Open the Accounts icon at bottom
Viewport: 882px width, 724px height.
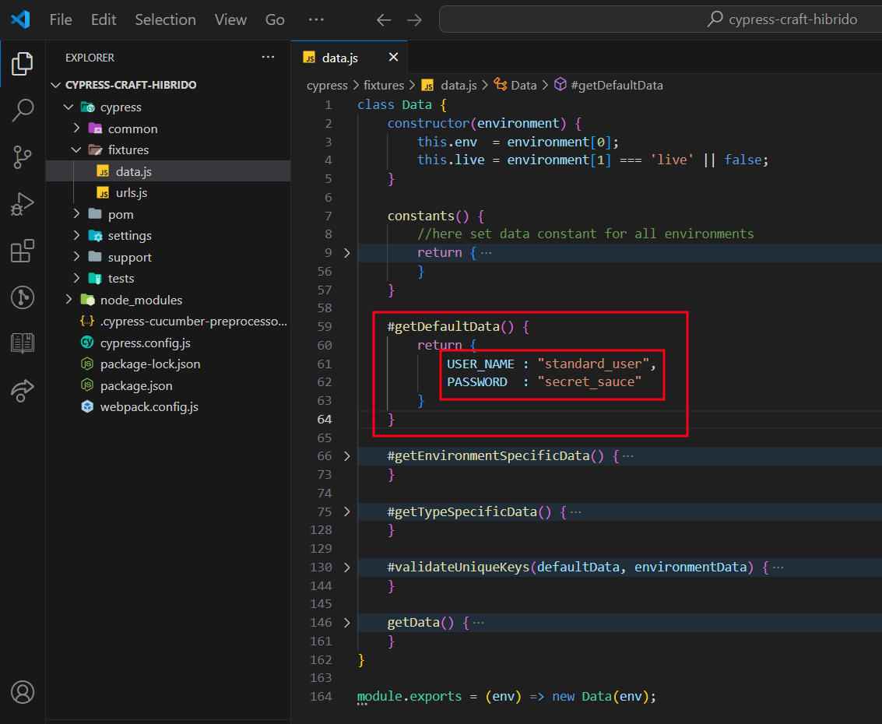(x=22, y=692)
